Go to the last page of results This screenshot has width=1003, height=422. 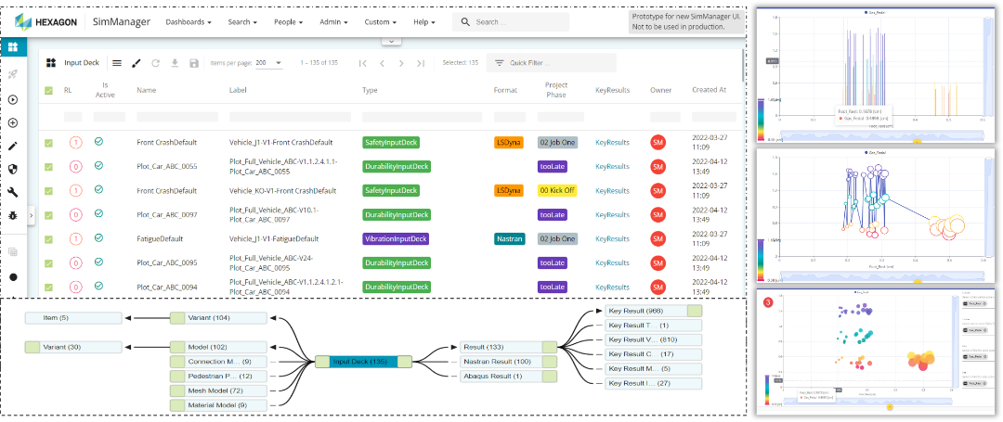pyautogui.click(x=421, y=63)
